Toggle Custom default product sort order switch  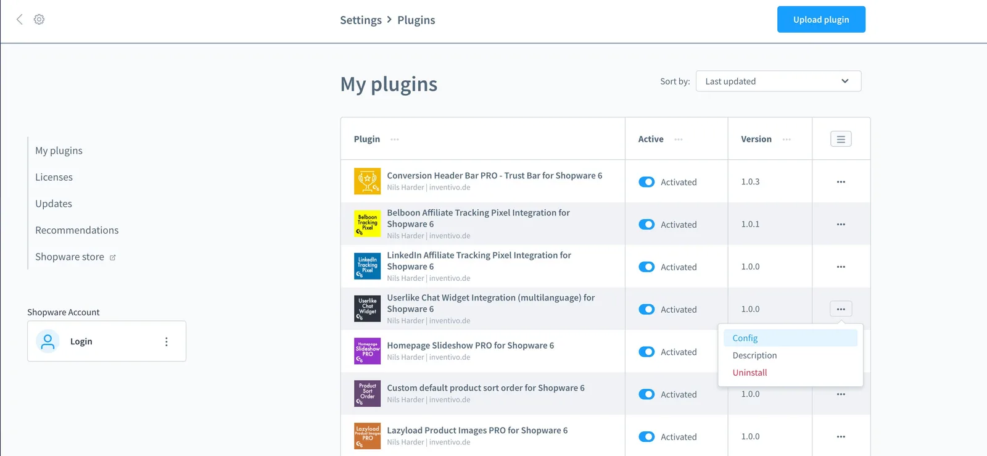(646, 394)
